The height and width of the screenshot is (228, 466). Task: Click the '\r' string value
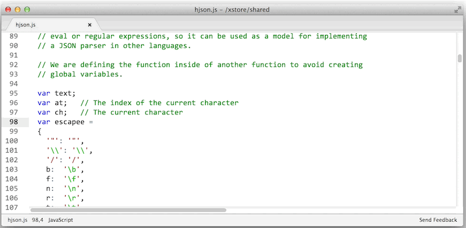(72, 198)
